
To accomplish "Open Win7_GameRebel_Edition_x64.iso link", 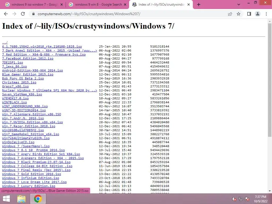I will 31,134.
